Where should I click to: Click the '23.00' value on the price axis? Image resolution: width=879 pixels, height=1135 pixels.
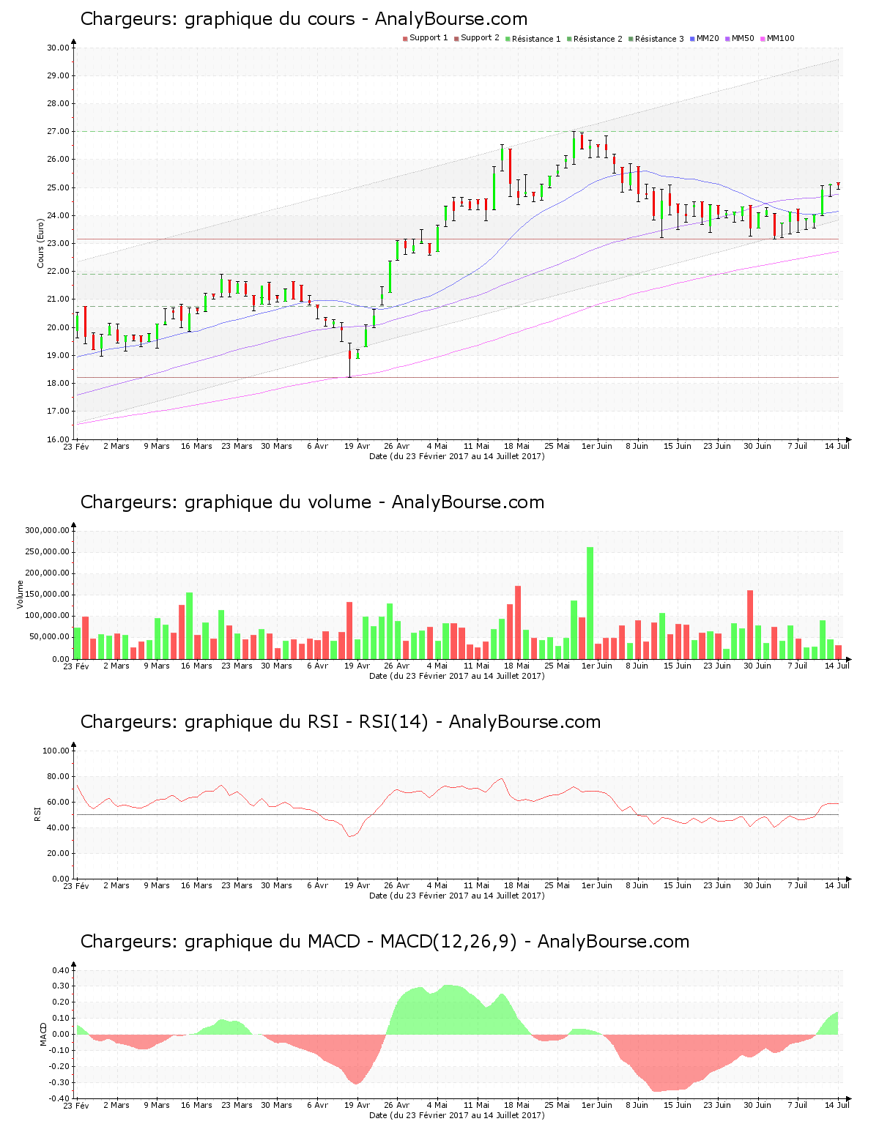(58, 244)
